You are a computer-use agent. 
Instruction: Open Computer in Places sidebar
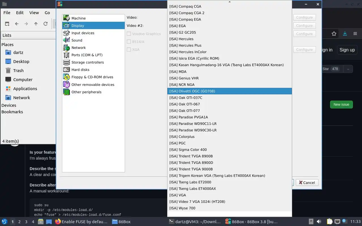click(19, 79)
